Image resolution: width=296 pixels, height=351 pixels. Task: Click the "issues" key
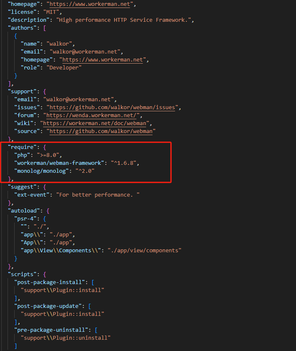click(27, 108)
